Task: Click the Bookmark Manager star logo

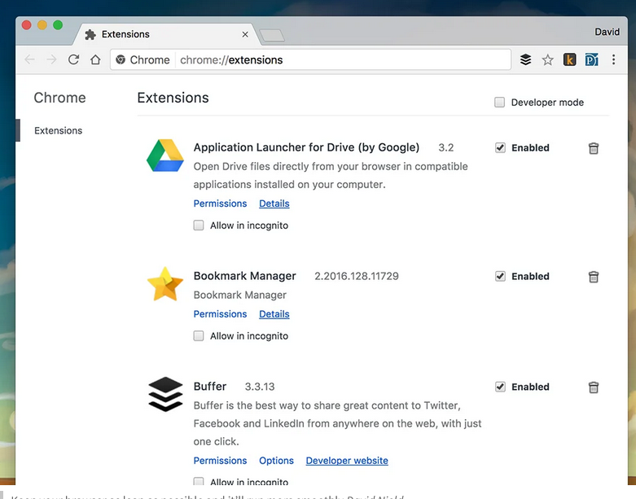Action: 165,284
